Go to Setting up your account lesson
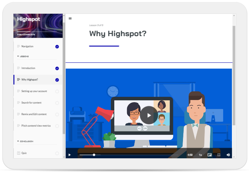249x173 pixels. (x=38, y=91)
